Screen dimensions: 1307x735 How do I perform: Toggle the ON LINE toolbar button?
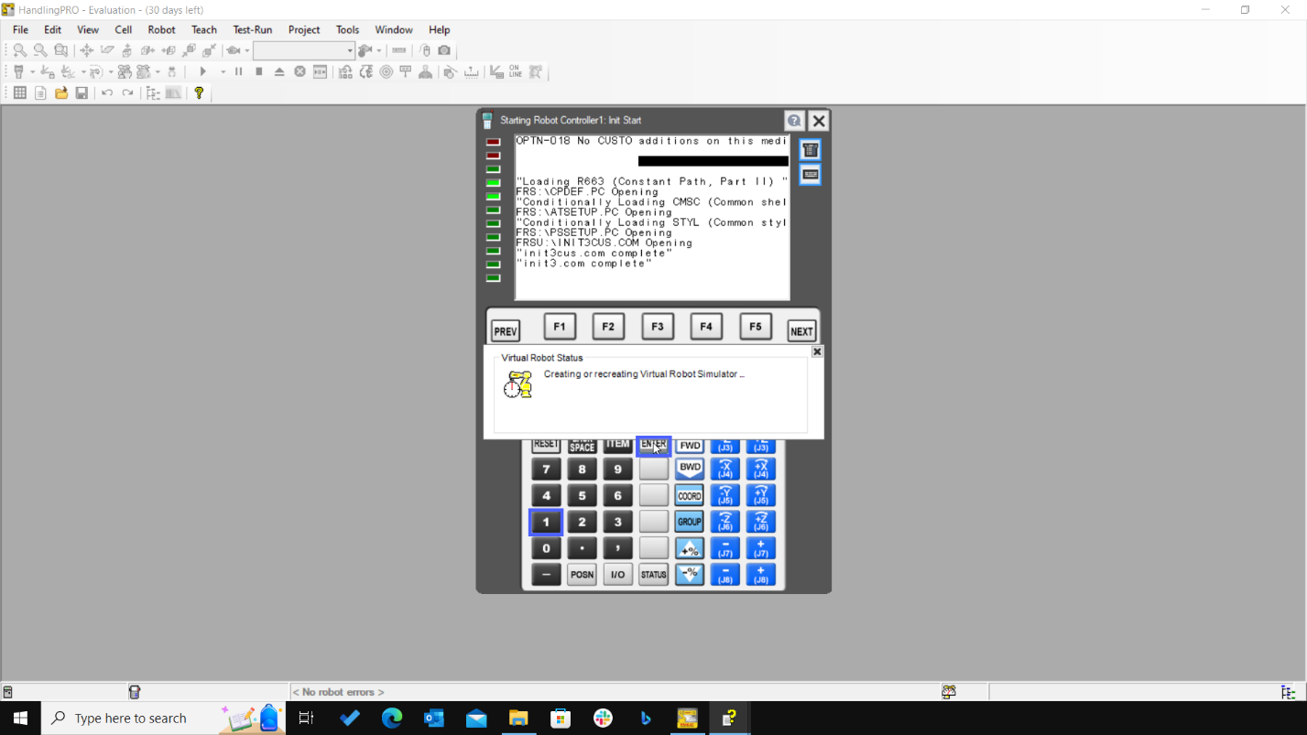[516, 71]
